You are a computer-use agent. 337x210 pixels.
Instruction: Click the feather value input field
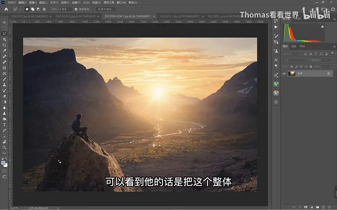[x=65, y=9]
